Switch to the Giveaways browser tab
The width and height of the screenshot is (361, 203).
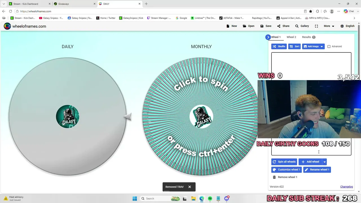(x=74, y=4)
